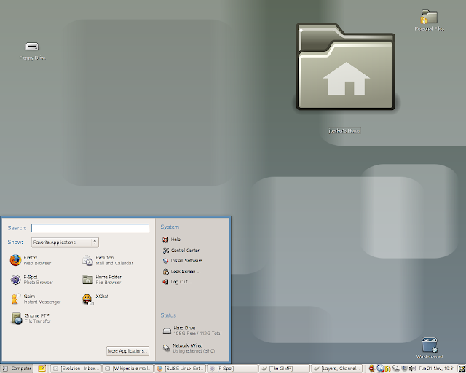466x373 pixels.
Task: Click Computer main menu button
Action: [x=17, y=369]
